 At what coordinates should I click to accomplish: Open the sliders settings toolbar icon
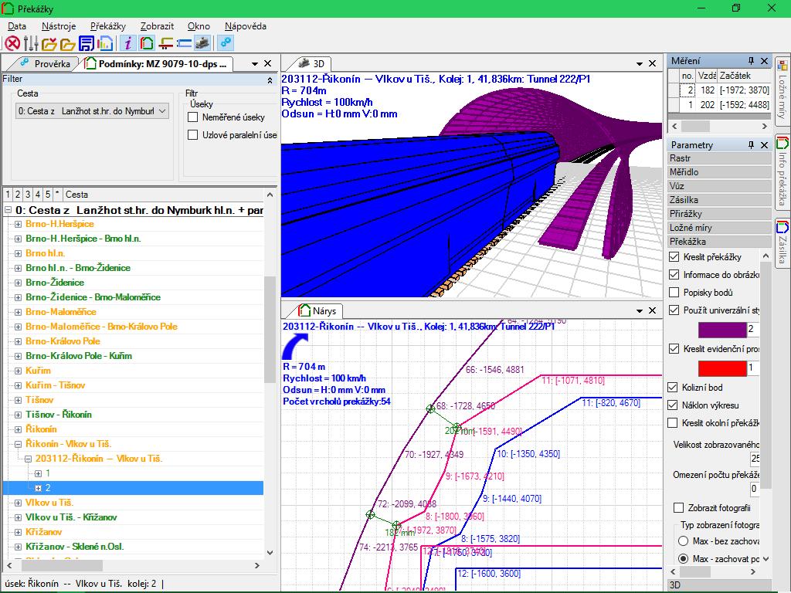pos(31,44)
